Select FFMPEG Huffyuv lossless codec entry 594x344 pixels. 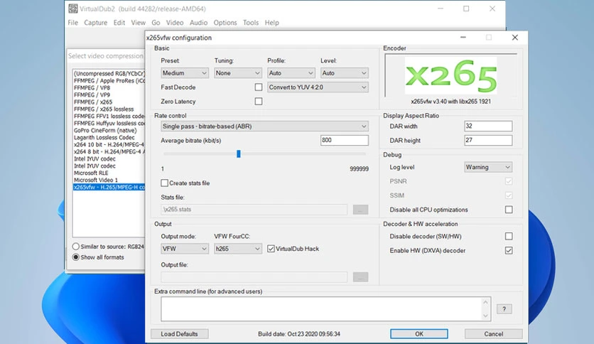pos(109,123)
